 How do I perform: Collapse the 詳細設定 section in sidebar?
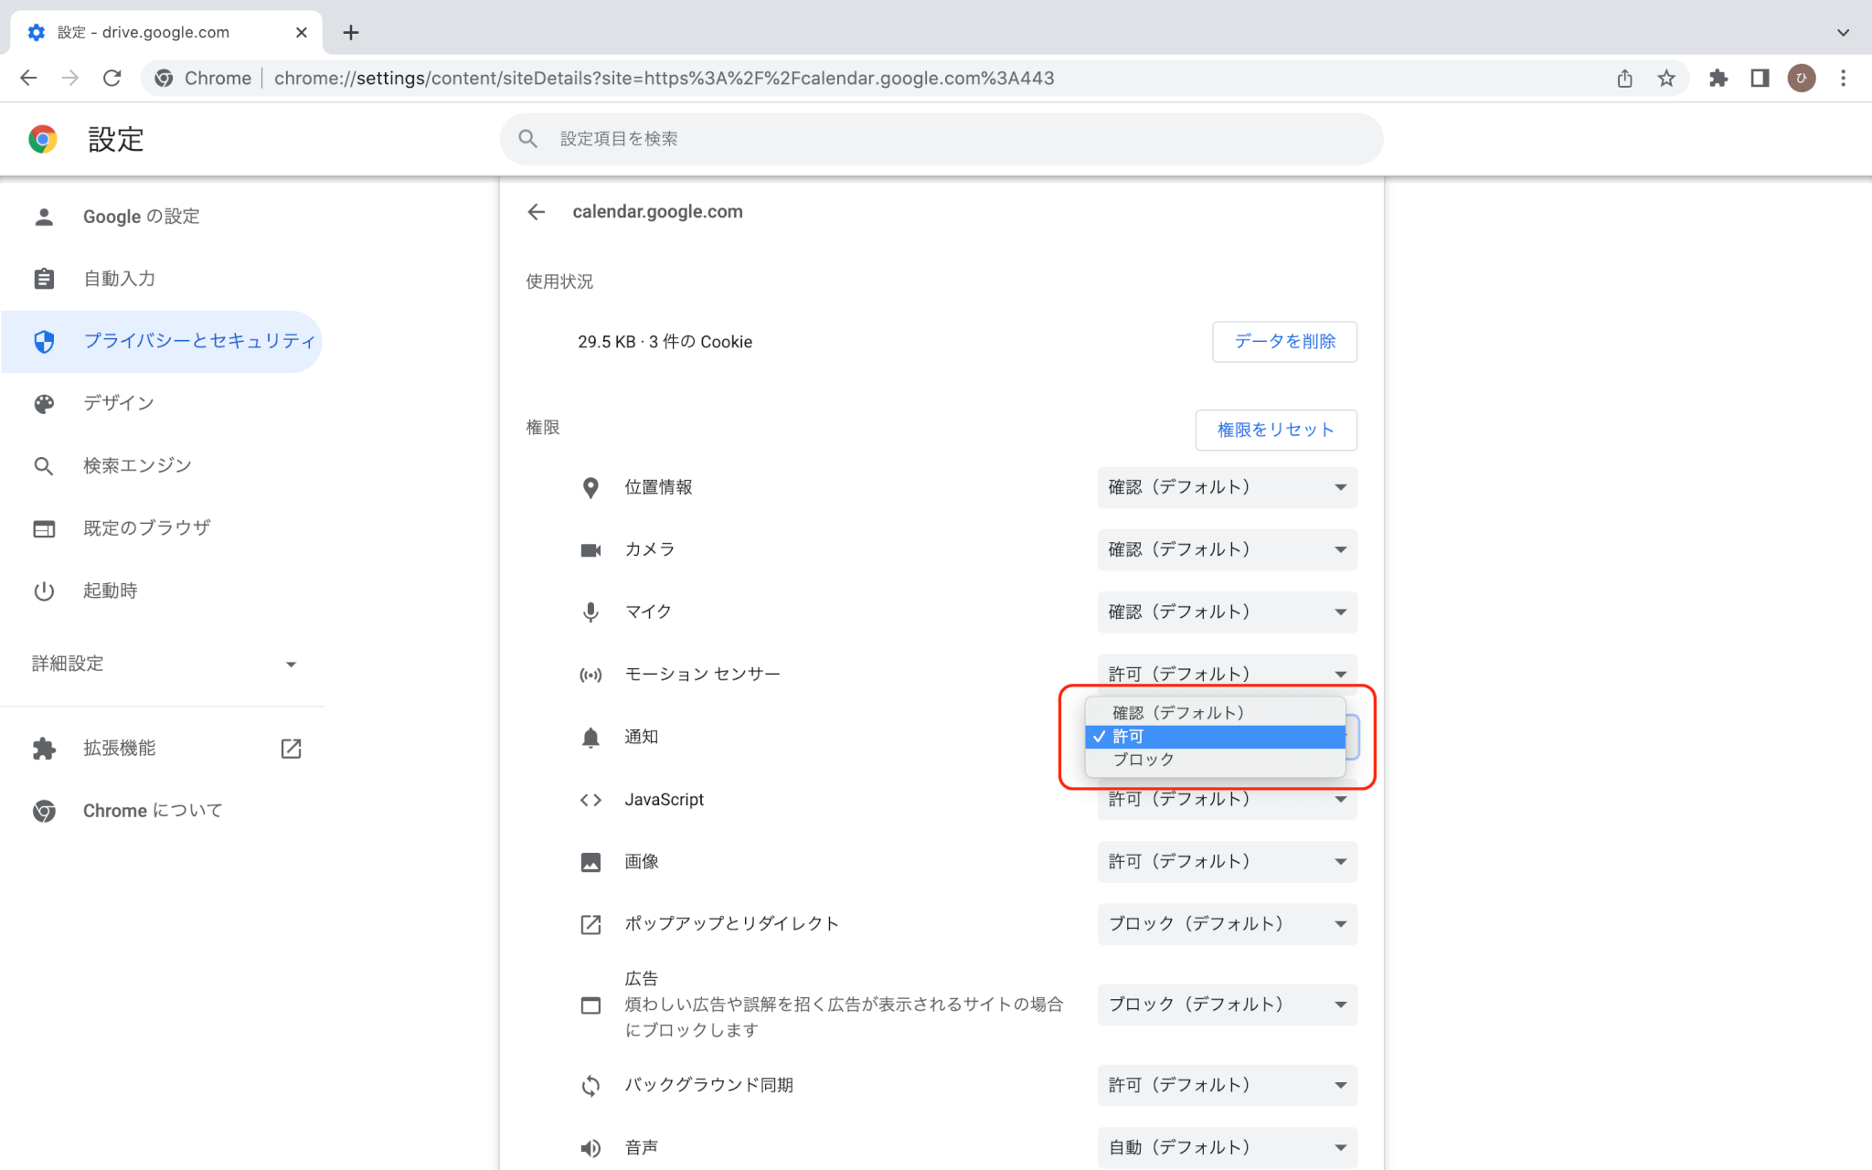[x=291, y=664]
